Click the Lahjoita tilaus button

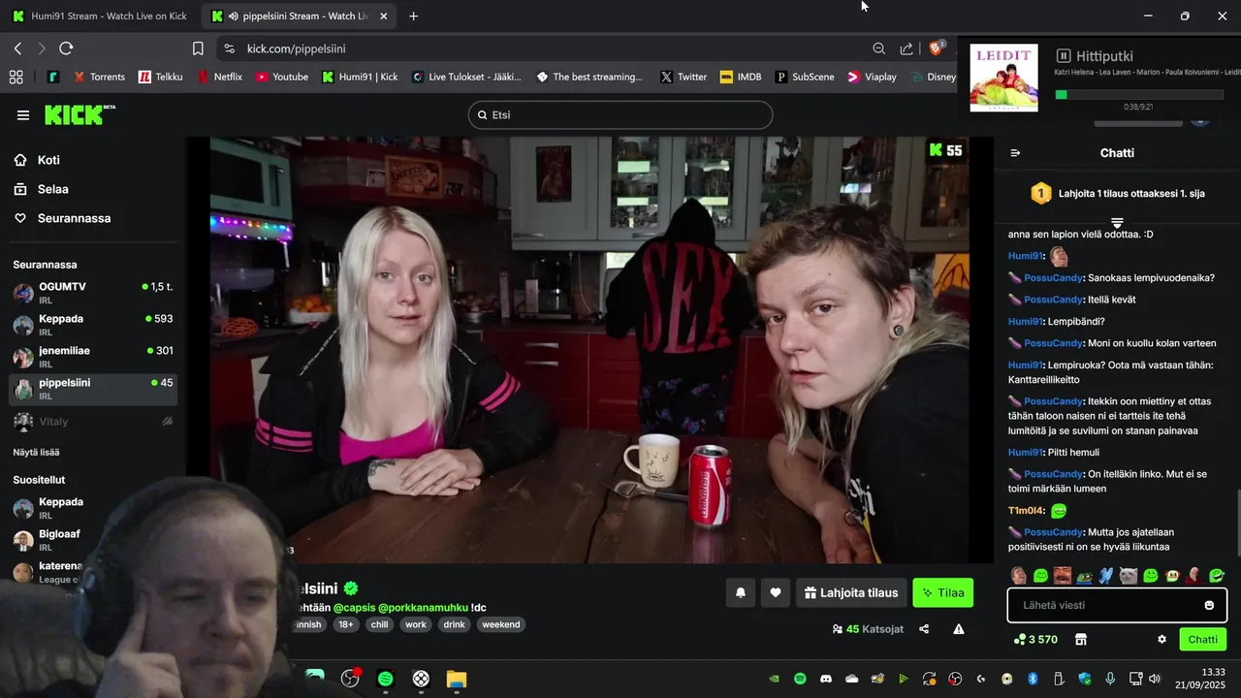click(x=851, y=592)
